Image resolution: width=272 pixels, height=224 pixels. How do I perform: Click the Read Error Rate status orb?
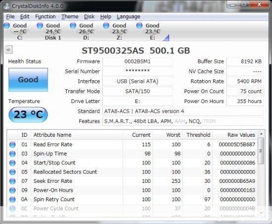[x=12, y=145]
